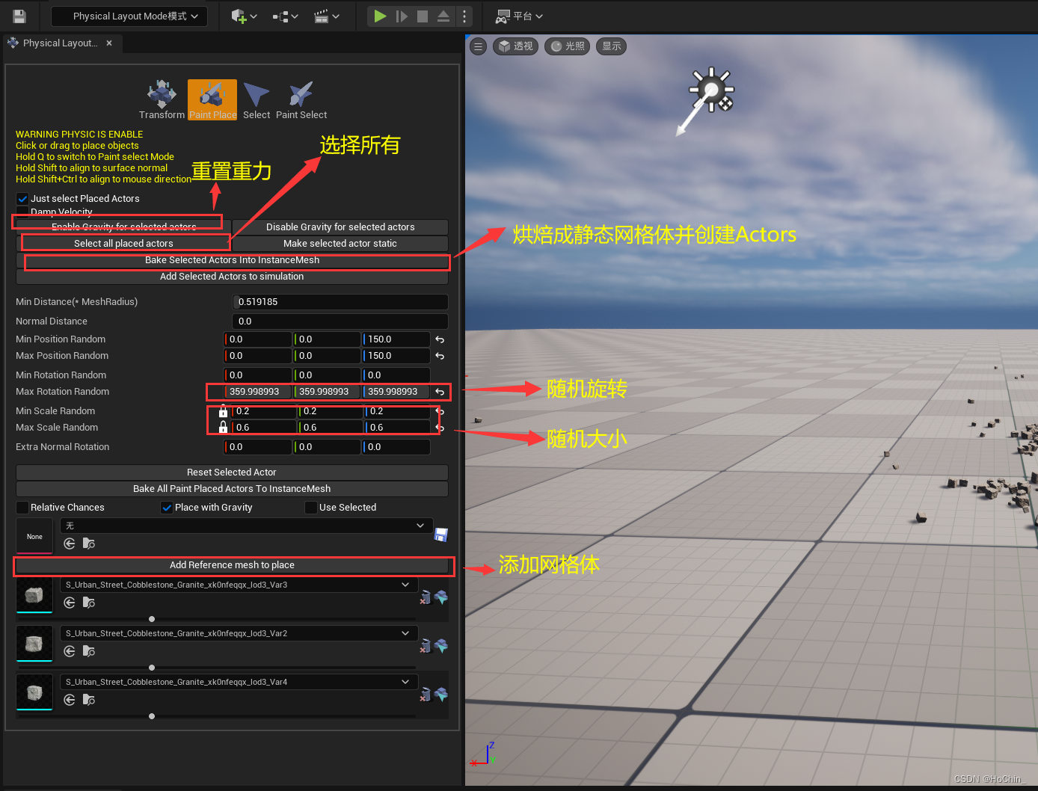Viewport: 1038px width, 791px height.
Task: Delete the Var4 mesh entry with trash icon
Action: 425,694
